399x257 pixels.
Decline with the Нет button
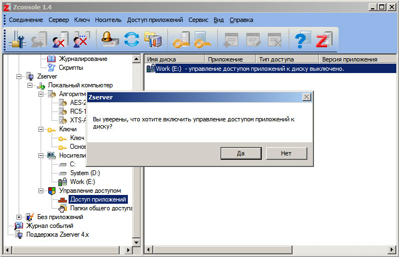point(286,153)
